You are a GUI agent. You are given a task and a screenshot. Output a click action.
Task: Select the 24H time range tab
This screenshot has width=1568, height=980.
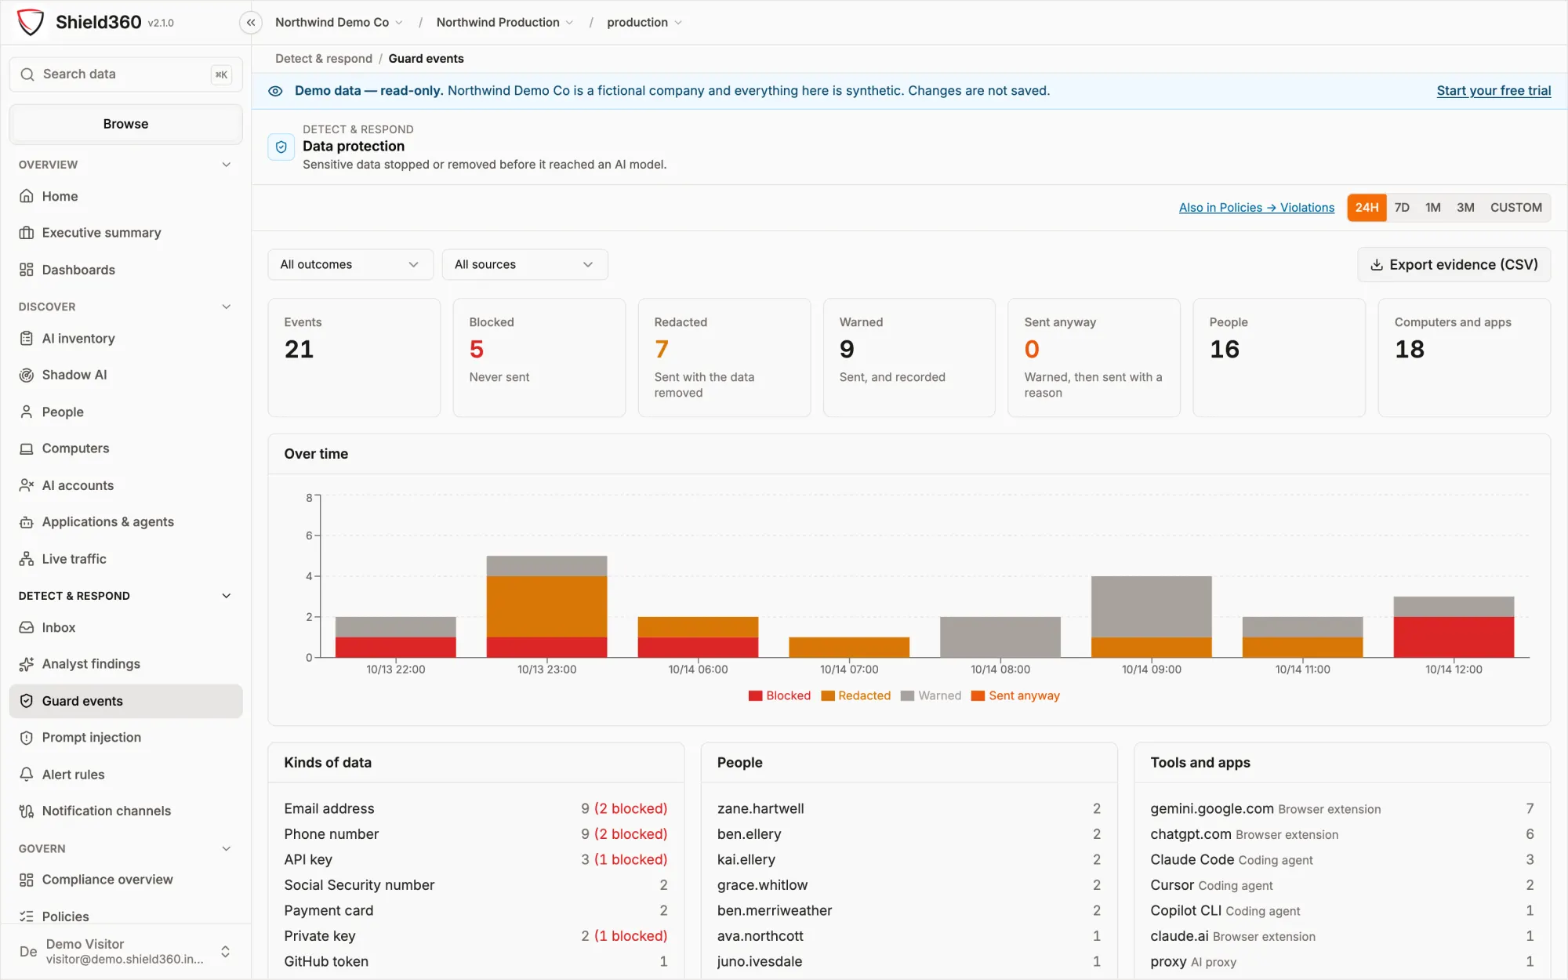1367,208
